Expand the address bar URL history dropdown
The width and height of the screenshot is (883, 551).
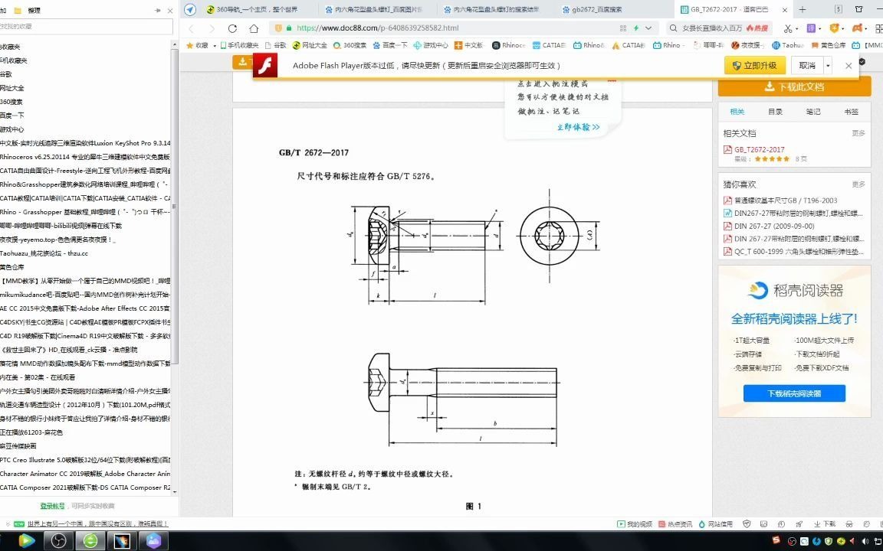(650, 27)
